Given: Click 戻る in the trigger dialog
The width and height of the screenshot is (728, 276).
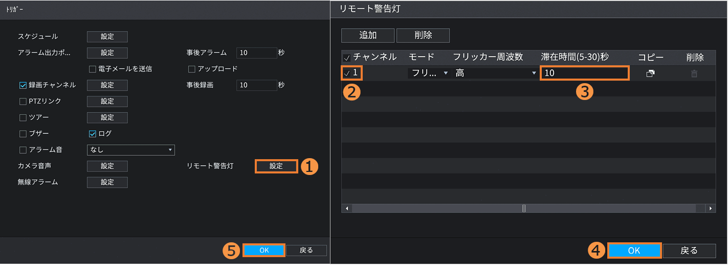Looking at the screenshot, I should click(306, 250).
